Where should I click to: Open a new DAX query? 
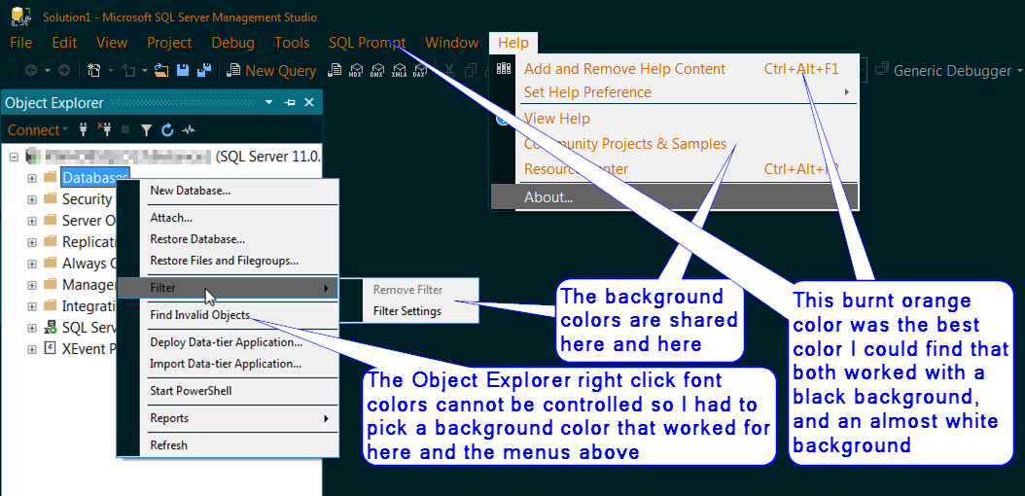click(x=420, y=71)
